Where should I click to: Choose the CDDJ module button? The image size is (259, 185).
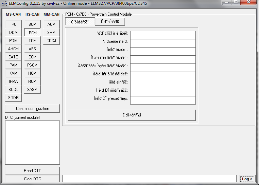pos(51,41)
